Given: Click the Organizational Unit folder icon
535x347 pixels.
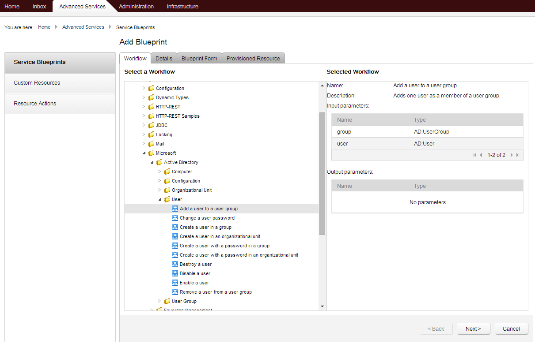Looking at the screenshot, I should 167,190.
